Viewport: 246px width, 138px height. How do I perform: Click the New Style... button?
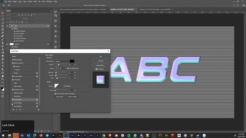click(101, 65)
